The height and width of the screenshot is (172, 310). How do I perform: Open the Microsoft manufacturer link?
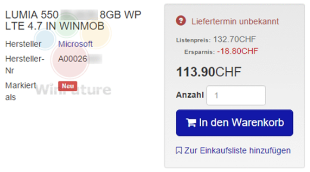click(x=75, y=44)
